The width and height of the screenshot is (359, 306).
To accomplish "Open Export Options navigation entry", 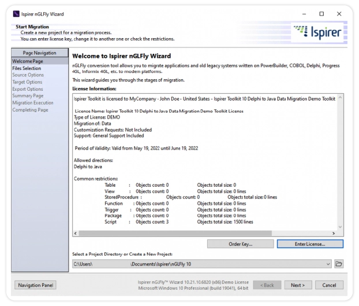I will point(28,89).
